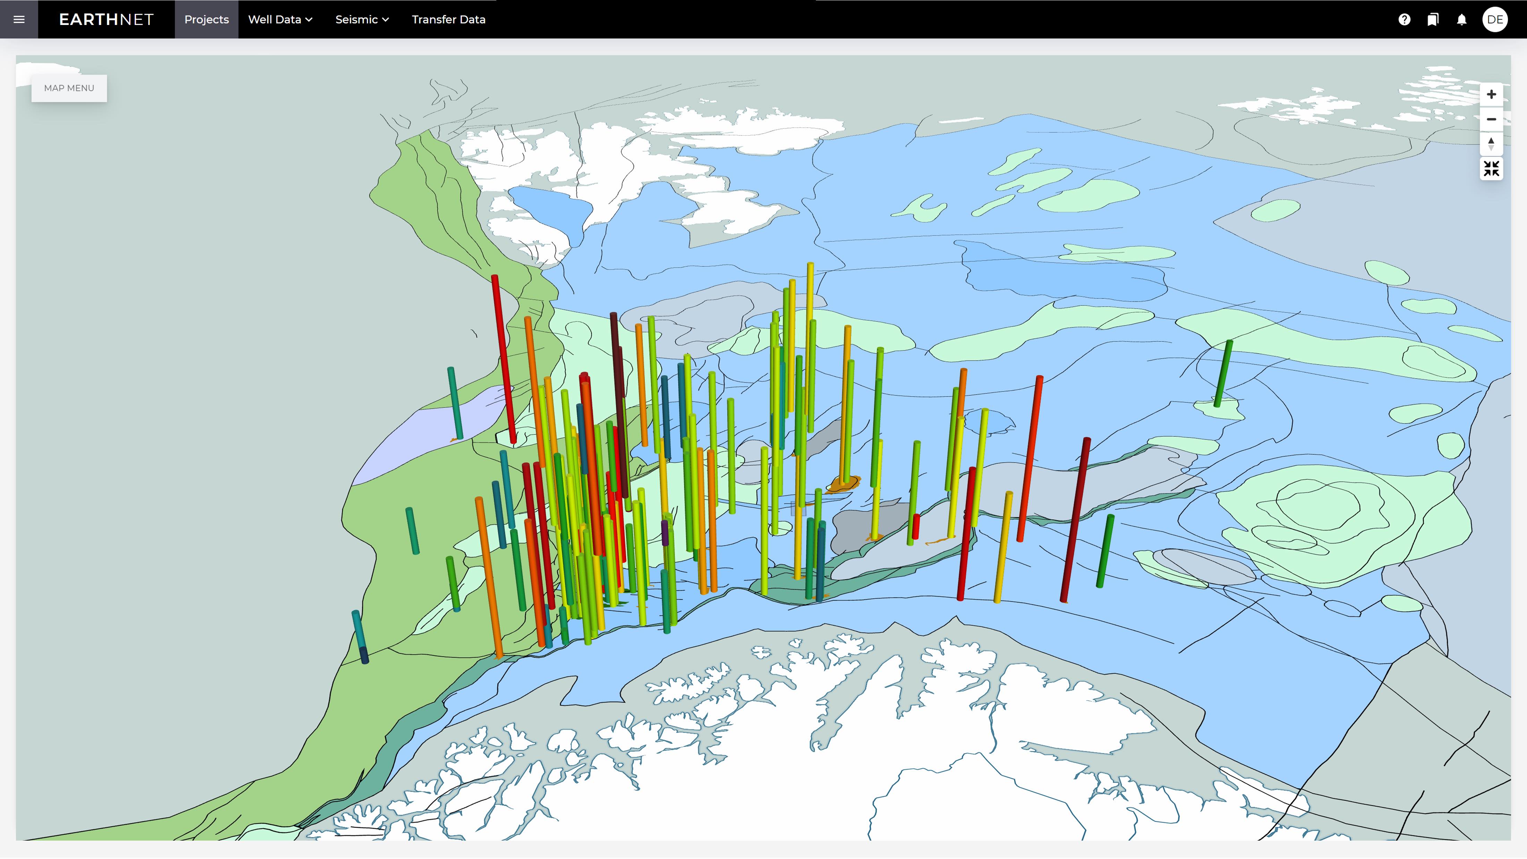Zoom in using the plus map control
1527x859 pixels.
pyautogui.click(x=1492, y=94)
